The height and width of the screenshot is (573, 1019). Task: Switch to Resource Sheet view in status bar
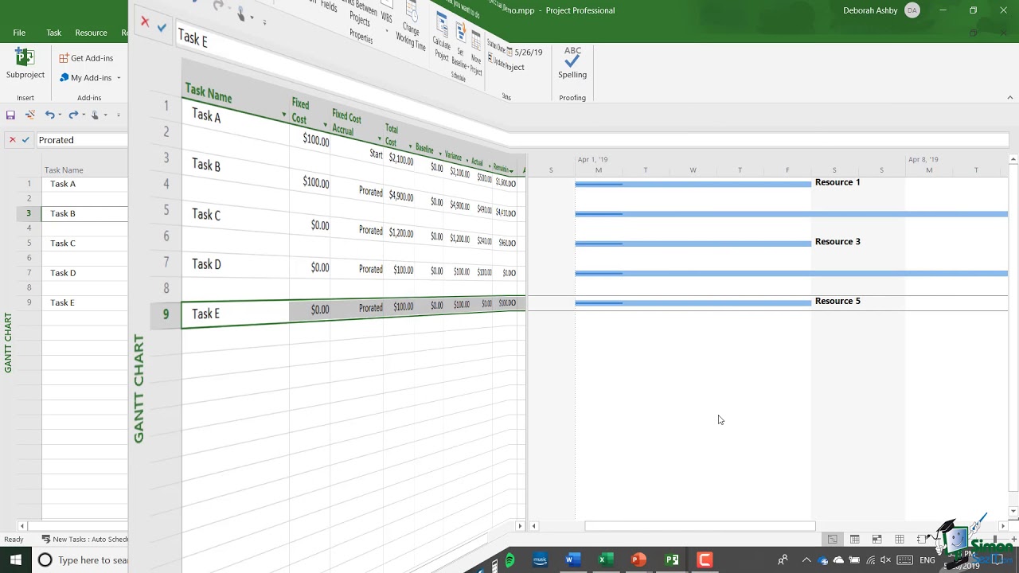pyautogui.click(x=899, y=540)
